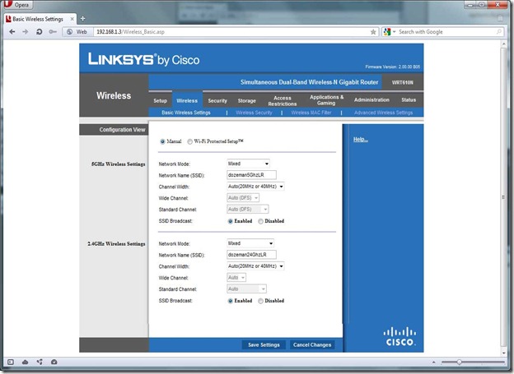
Task: Open 5GHz Channel Width dropdown
Action: [x=255, y=187]
